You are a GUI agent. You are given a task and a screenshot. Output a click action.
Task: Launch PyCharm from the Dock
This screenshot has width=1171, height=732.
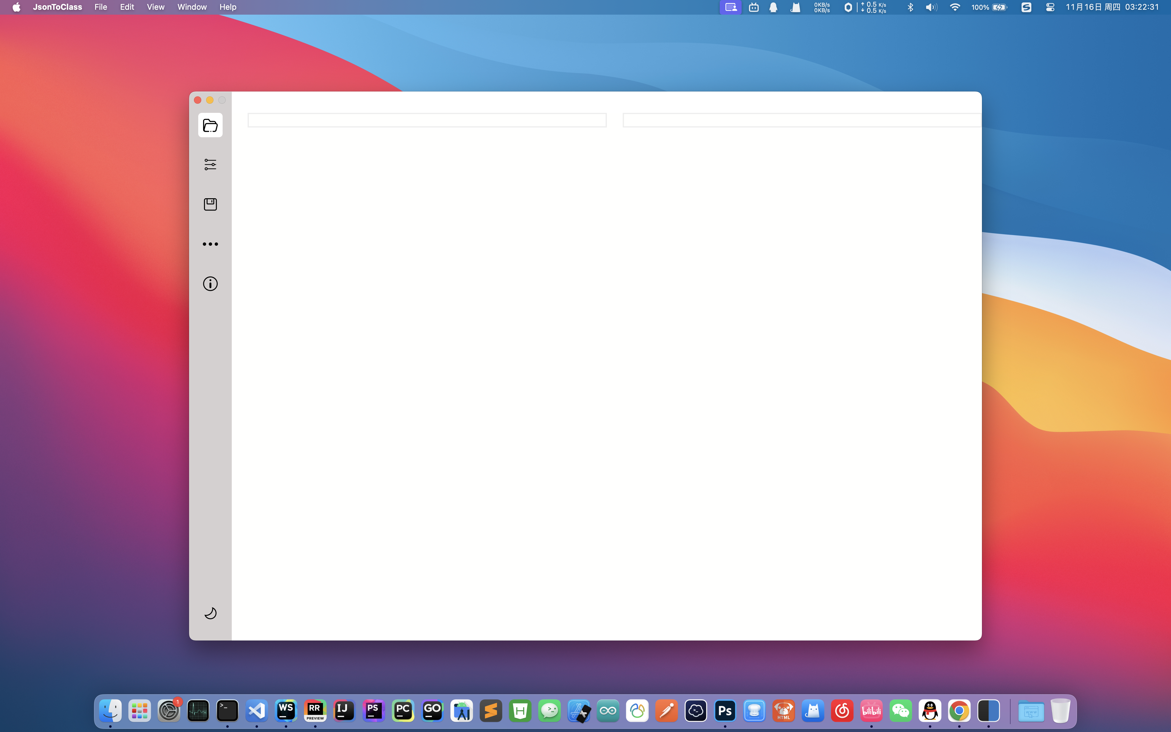[x=403, y=711]
